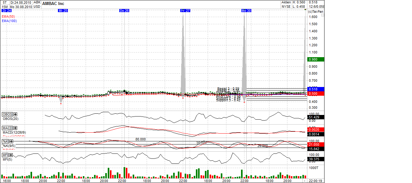Click the MFI(5) indicator label
The image size is (412, 183).
(7, 159)
